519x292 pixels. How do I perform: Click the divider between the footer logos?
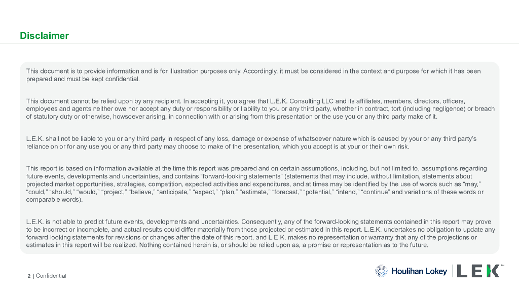click(x=452, y=271)
